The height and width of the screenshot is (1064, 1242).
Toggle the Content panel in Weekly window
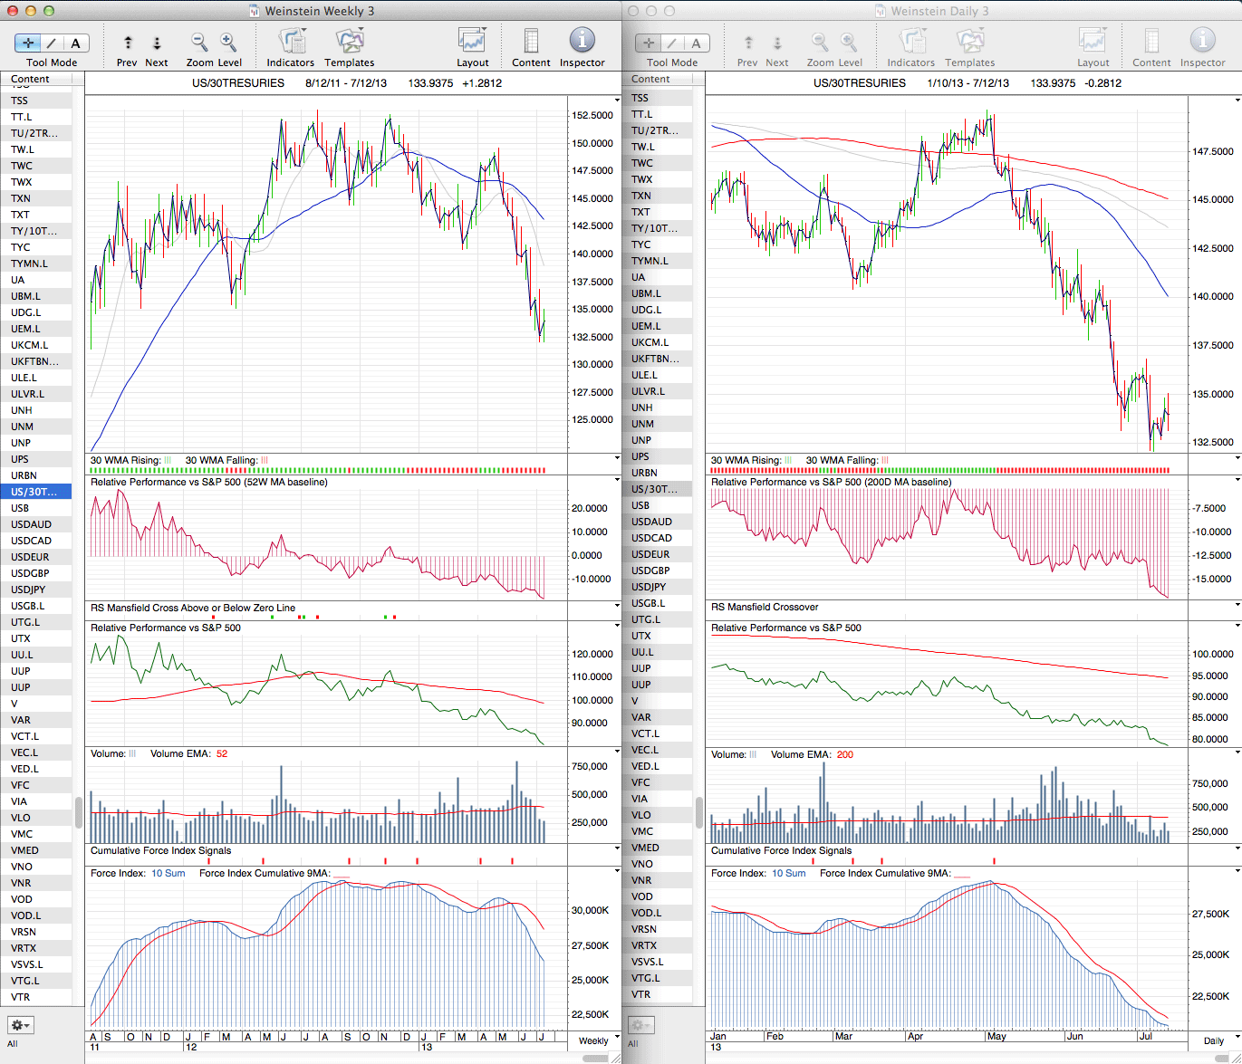pos(531,42)
